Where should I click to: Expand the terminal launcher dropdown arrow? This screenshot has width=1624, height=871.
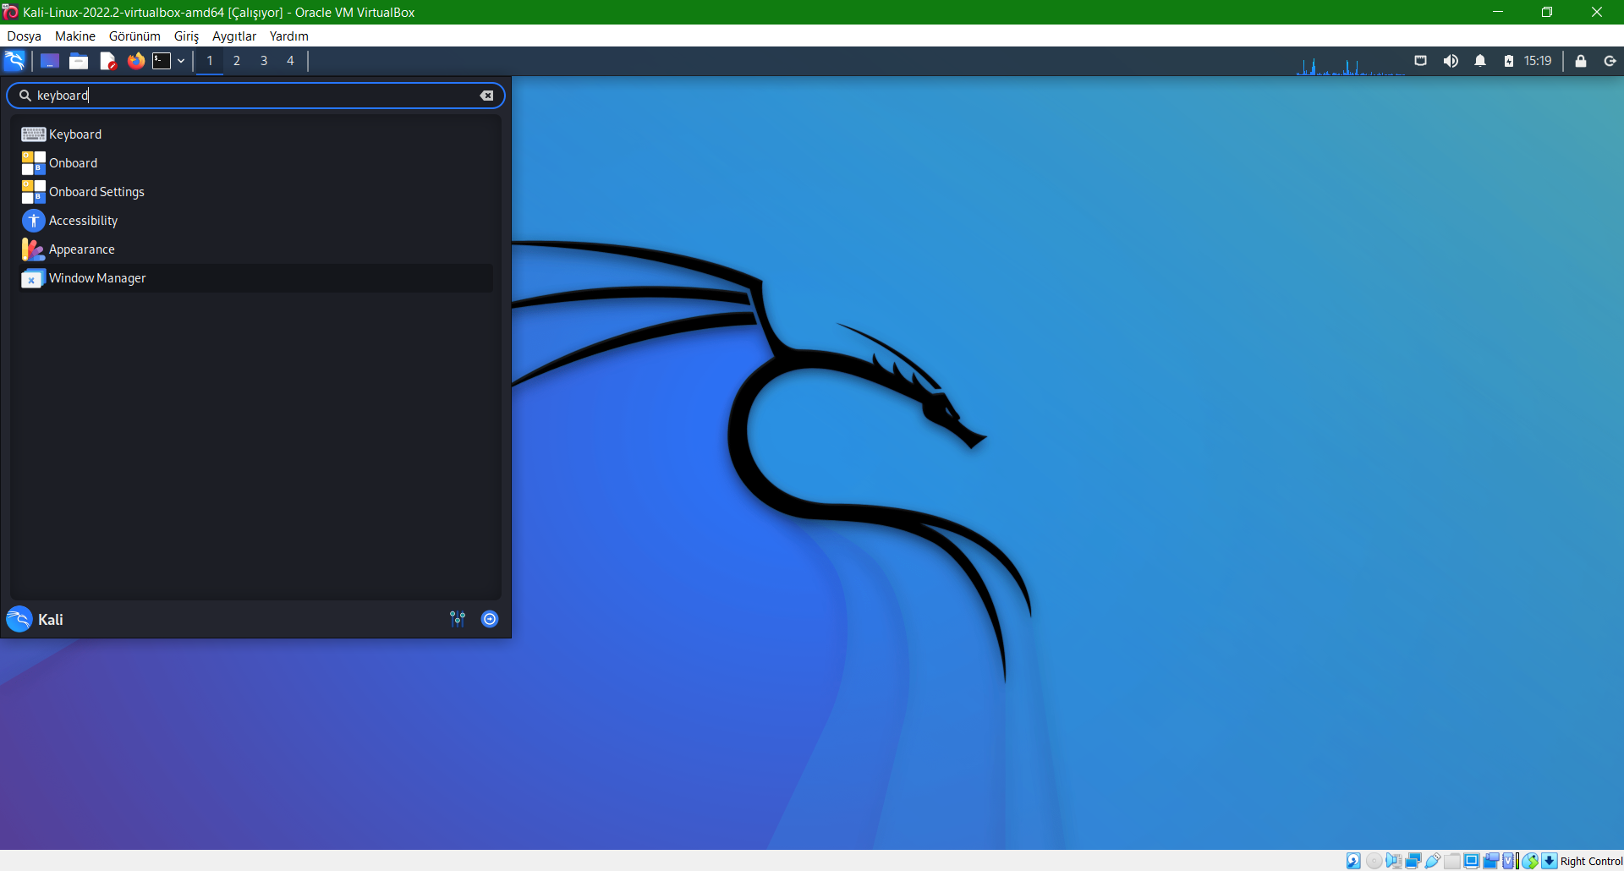coord(181,61)
